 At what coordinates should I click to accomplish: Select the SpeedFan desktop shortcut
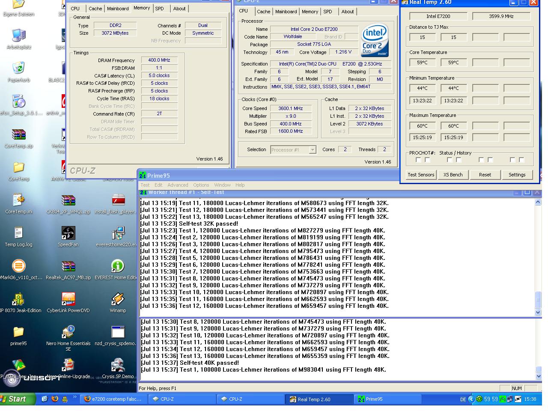68,236
